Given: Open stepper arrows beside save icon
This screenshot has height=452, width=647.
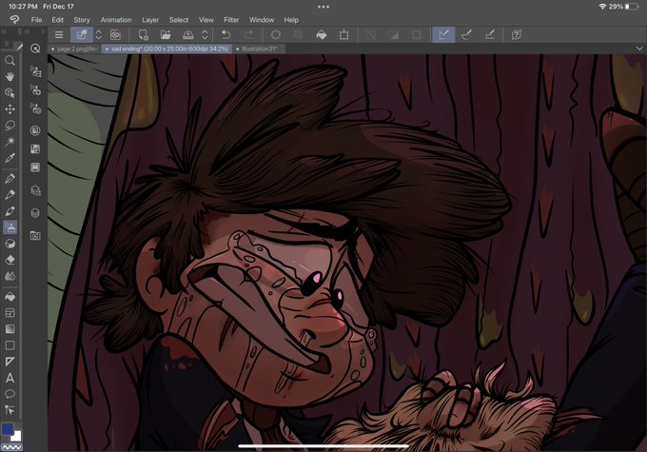Looking at the screenshot, I should (x=205, y=34).
